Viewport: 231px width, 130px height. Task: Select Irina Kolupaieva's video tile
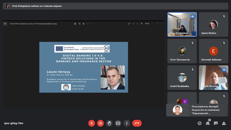point(182,24)
